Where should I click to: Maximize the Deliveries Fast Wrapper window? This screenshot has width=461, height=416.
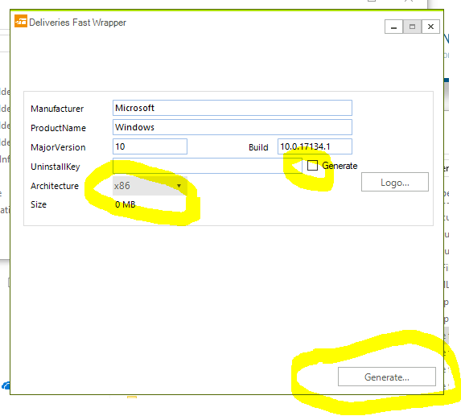click(412, 27)
